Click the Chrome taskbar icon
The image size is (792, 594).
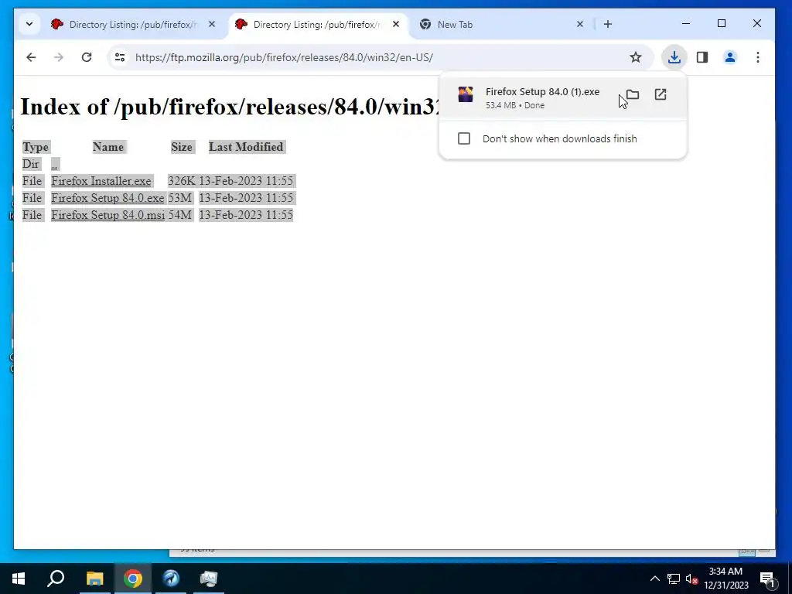point(133,579)
